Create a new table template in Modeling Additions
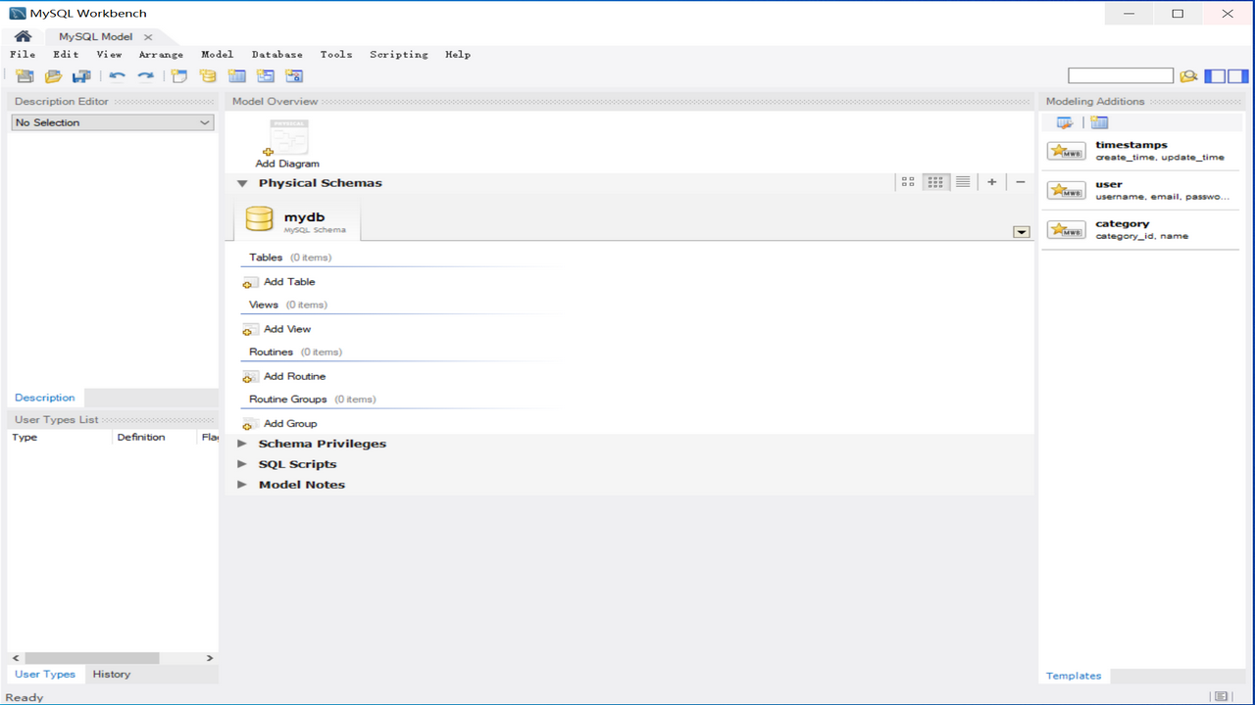 click(x=1099, y=122)
